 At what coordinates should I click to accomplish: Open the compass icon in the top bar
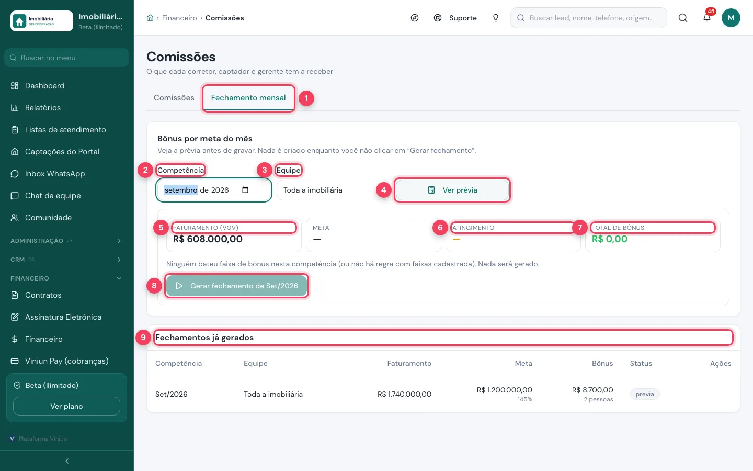(x=415, y=18)
